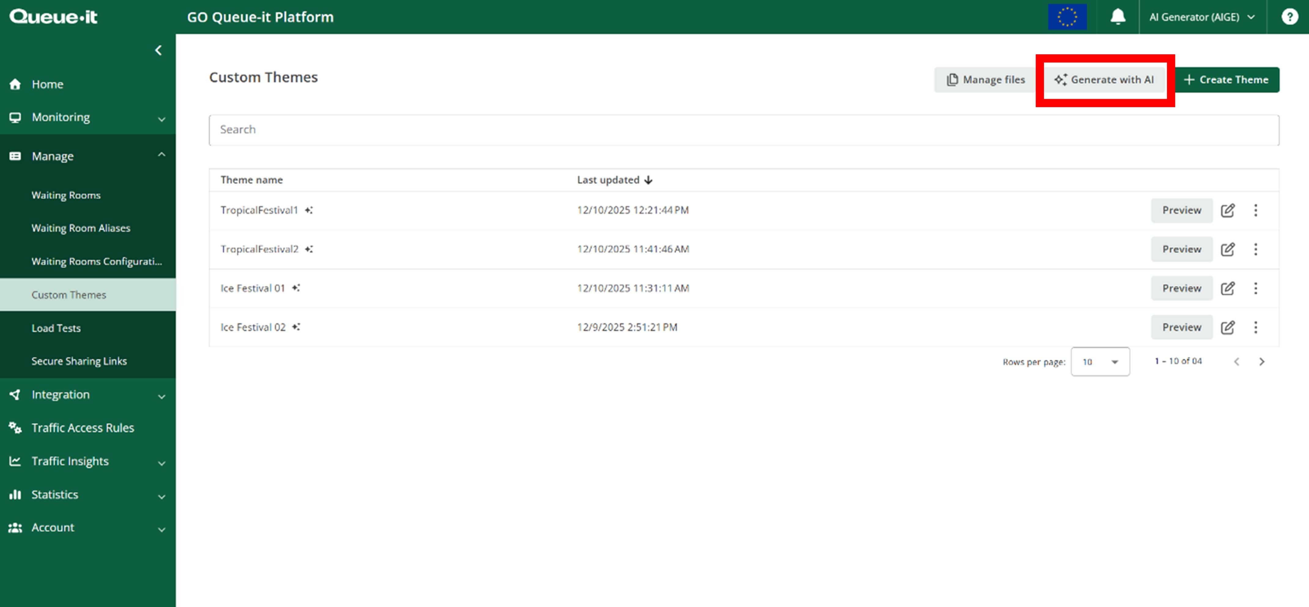Click the Create Theme button

(x=1227, y=80)
